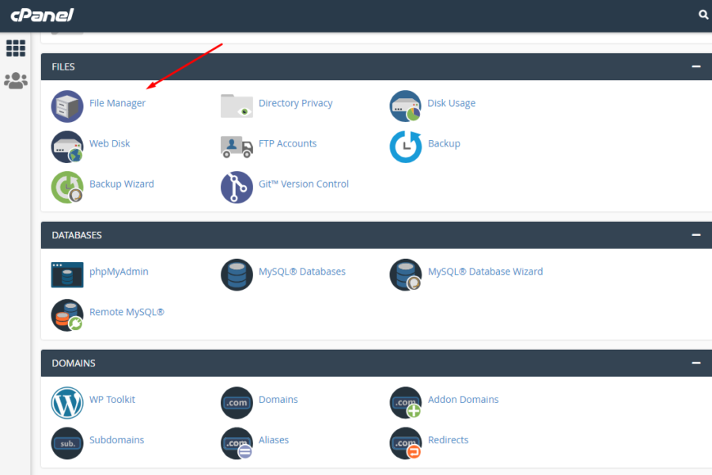Open the Remote MySQL icon
This screenshot has height=475, width=712.
point(67,315)
